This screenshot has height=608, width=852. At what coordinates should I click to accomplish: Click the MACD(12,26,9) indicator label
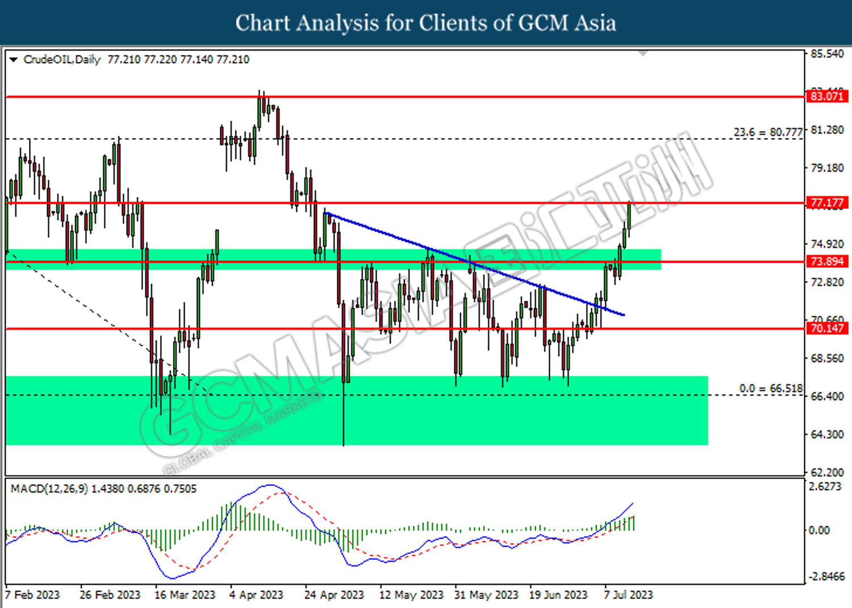(49, 489)
